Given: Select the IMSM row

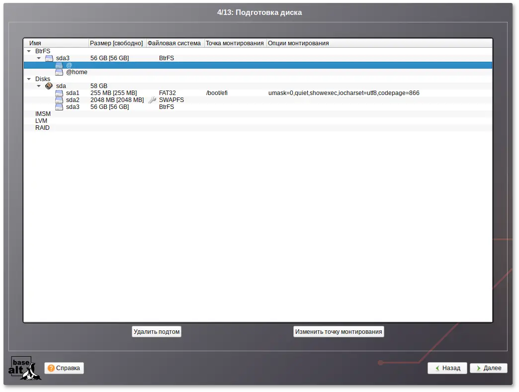Looking at the screenshot, I should (258, 114).
